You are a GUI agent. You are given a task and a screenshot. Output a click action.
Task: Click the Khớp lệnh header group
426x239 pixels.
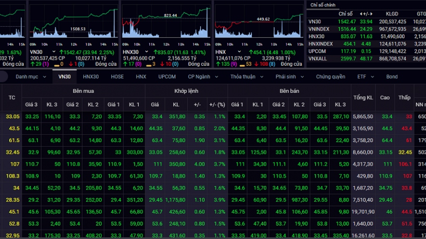pos(186,91)
